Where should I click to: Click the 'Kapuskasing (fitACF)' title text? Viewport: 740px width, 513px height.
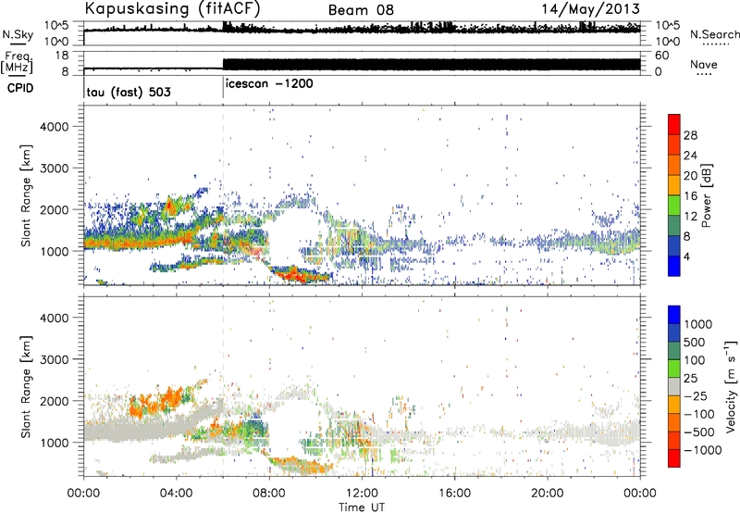click(x=172, y=9)
